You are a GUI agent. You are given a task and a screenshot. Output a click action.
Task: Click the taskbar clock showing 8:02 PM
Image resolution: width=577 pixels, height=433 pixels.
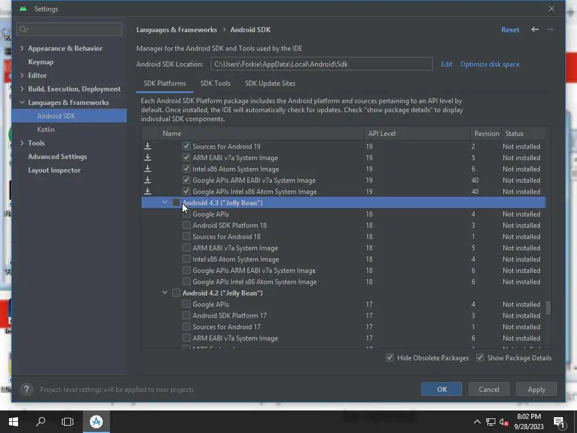pos(529,422)
